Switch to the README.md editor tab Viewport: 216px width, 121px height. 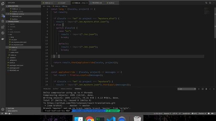pos(97,3)
